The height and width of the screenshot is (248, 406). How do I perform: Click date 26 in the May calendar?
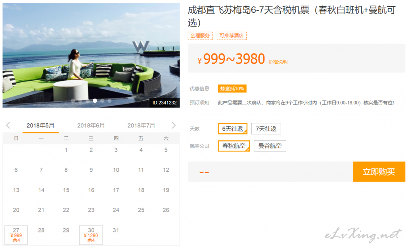tap(166, 210)
